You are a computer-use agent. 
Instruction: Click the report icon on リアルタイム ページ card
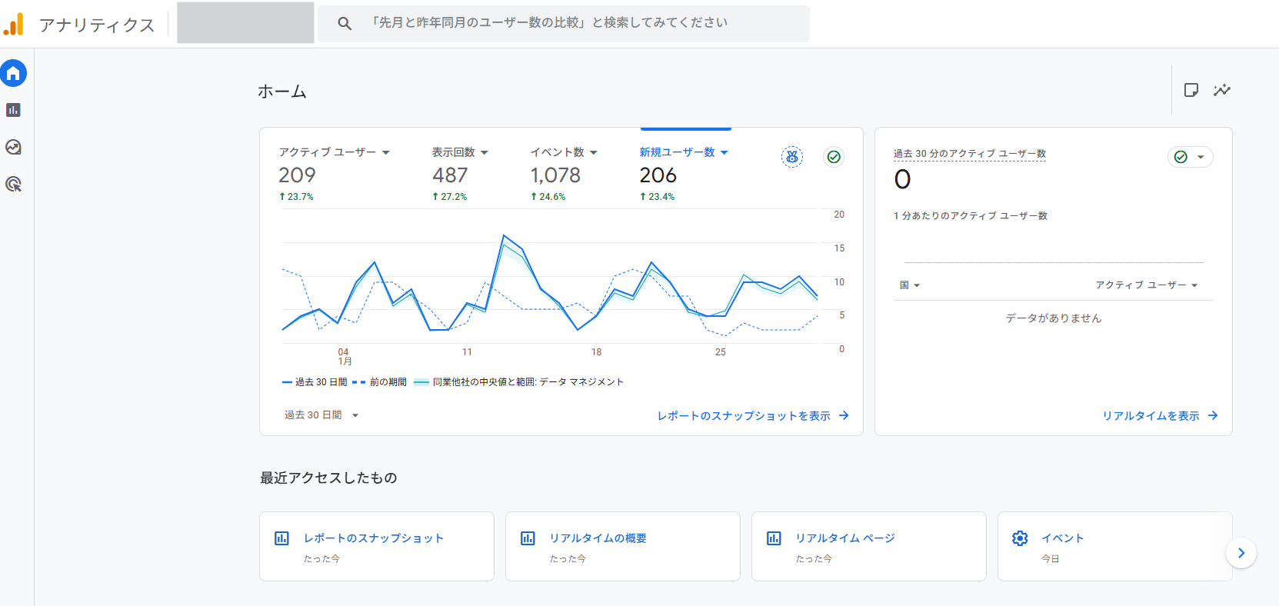point(774,538)
